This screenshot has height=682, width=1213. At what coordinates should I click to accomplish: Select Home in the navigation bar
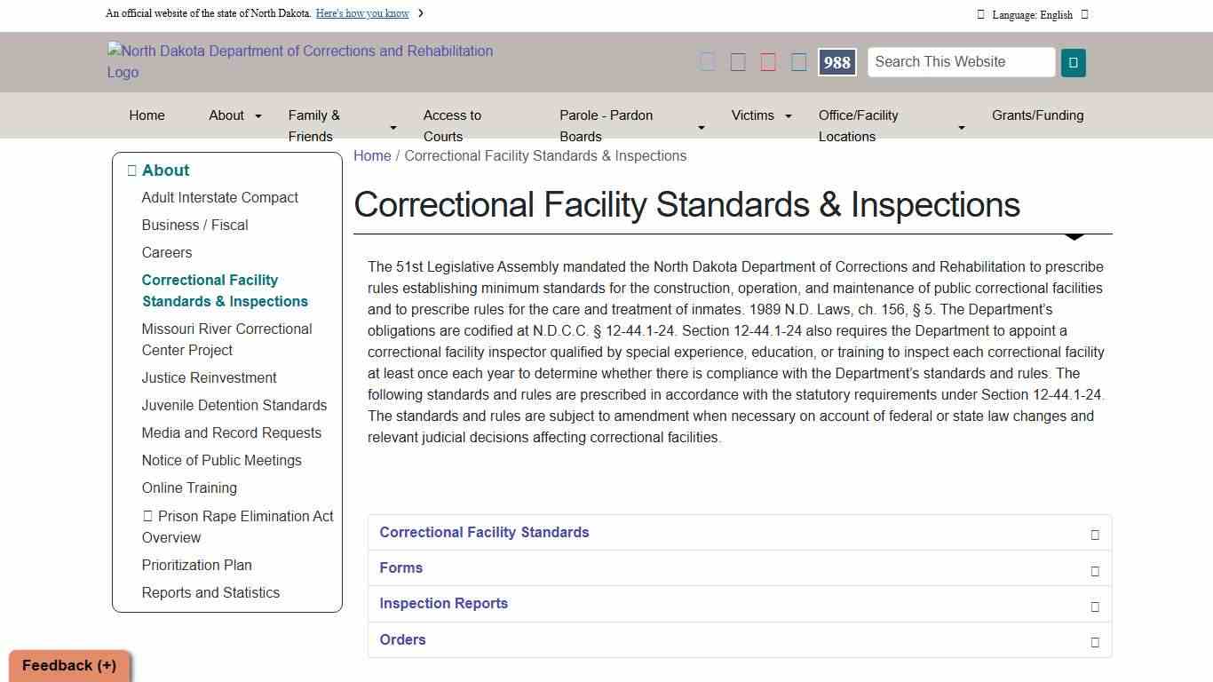click(147, 115)
